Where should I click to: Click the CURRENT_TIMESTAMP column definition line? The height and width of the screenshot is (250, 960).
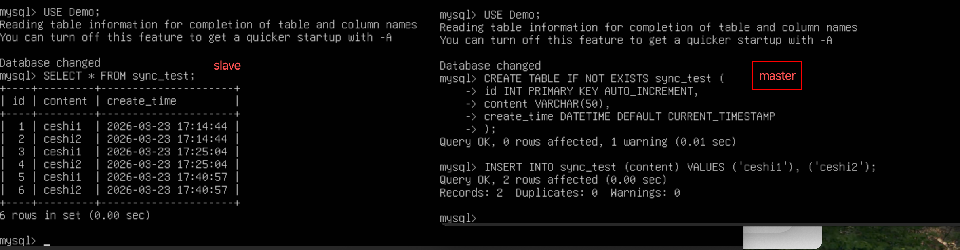(x=629, y=117)
